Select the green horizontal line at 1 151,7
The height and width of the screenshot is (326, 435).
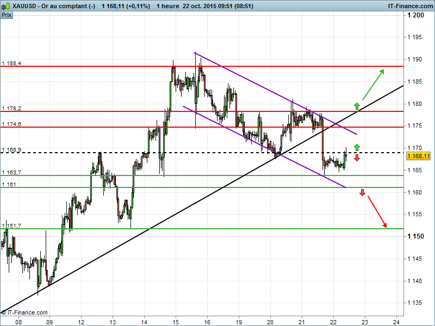click(202, 229)
